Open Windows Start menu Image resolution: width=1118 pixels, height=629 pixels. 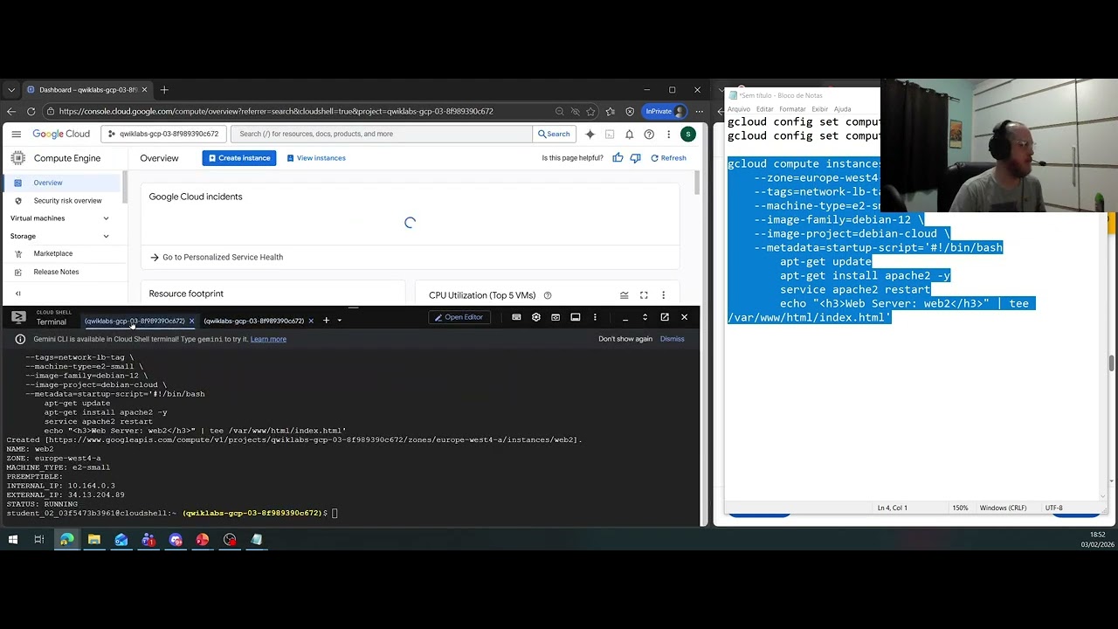(x=12, y=540)
